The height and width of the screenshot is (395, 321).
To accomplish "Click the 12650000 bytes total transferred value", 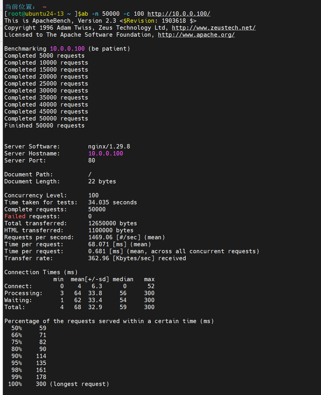I will (x=113, y=223).
